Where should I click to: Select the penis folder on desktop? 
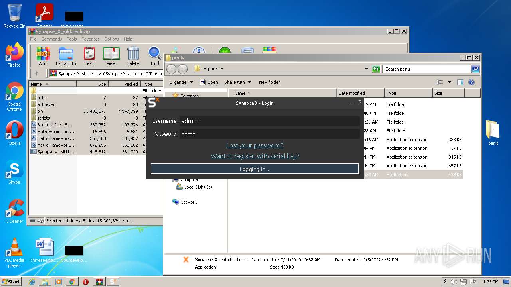point(493,133)
